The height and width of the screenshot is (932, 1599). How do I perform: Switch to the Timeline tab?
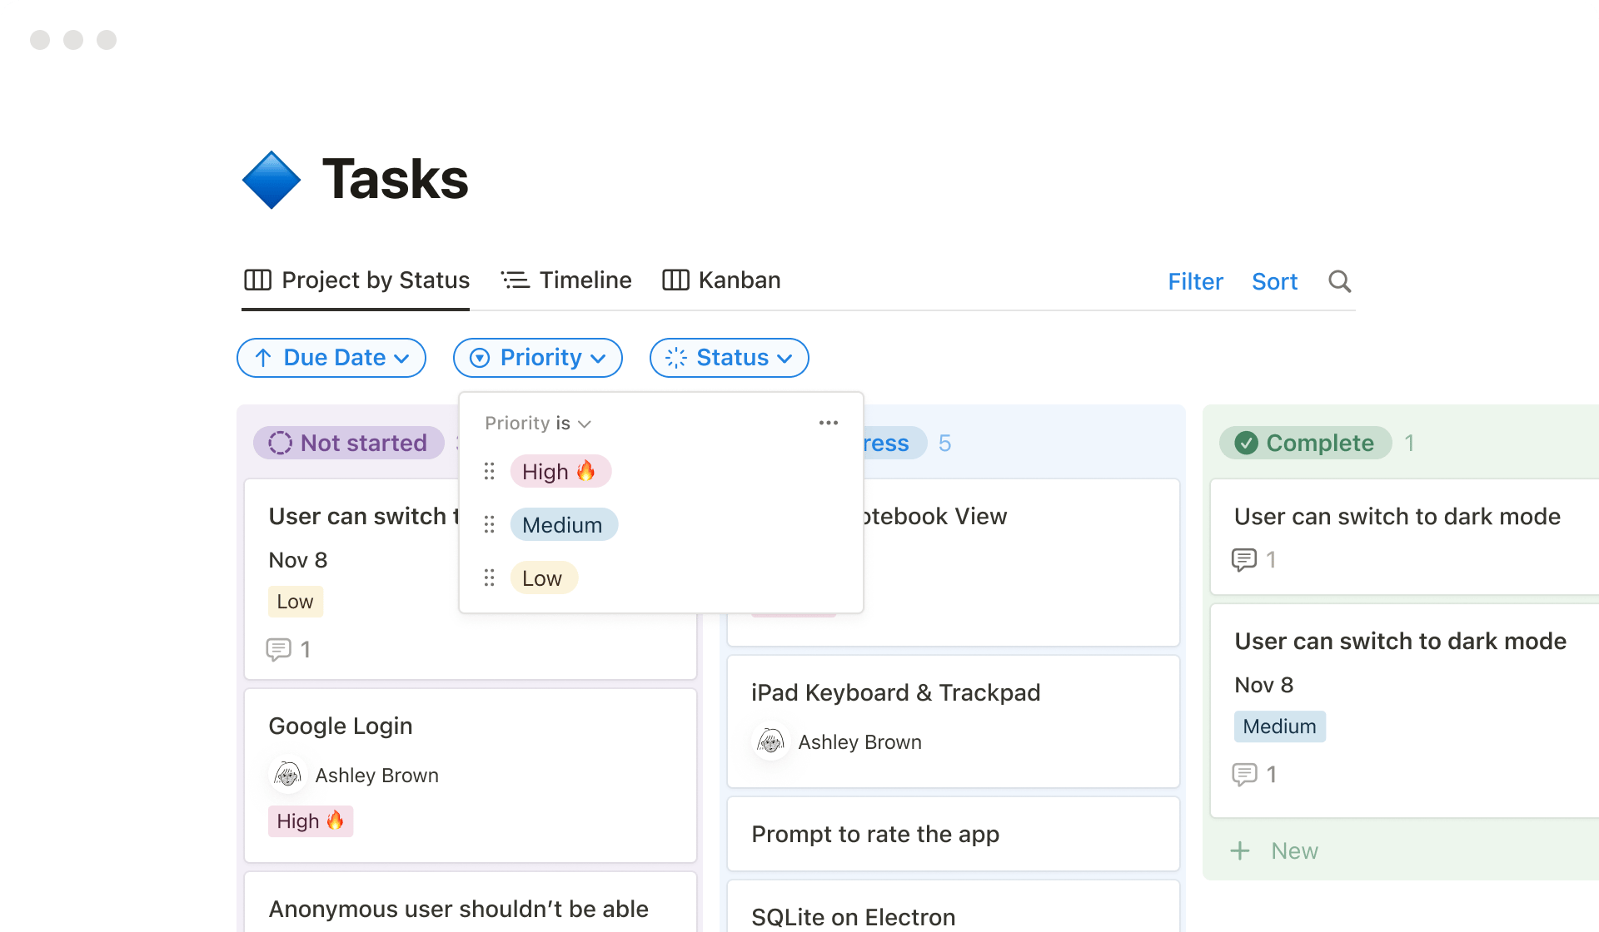(567, 280)
